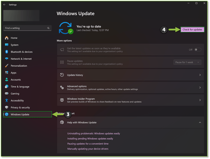Click the Windows Insider Program icon
The image size is (210, 159).
click(x=62, y=100)
